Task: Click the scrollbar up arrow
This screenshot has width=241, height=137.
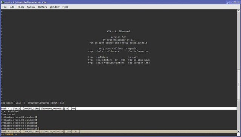Action: (x=238, y=11)
